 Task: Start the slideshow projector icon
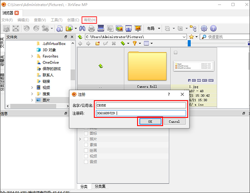[138, 28]
